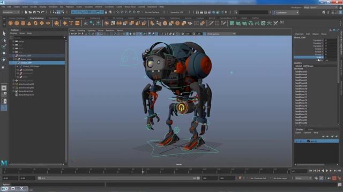The width and height of the screenshot is (343, 192).
Task: Create a polygon plane from the shelf
Action: [x=42, y=23]
